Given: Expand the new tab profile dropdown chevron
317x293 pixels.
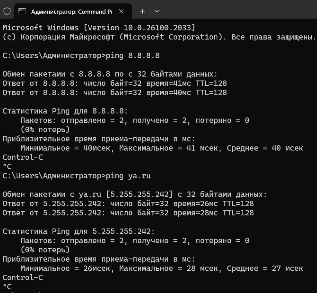Looking at the screenshot, I should (157, 11).
